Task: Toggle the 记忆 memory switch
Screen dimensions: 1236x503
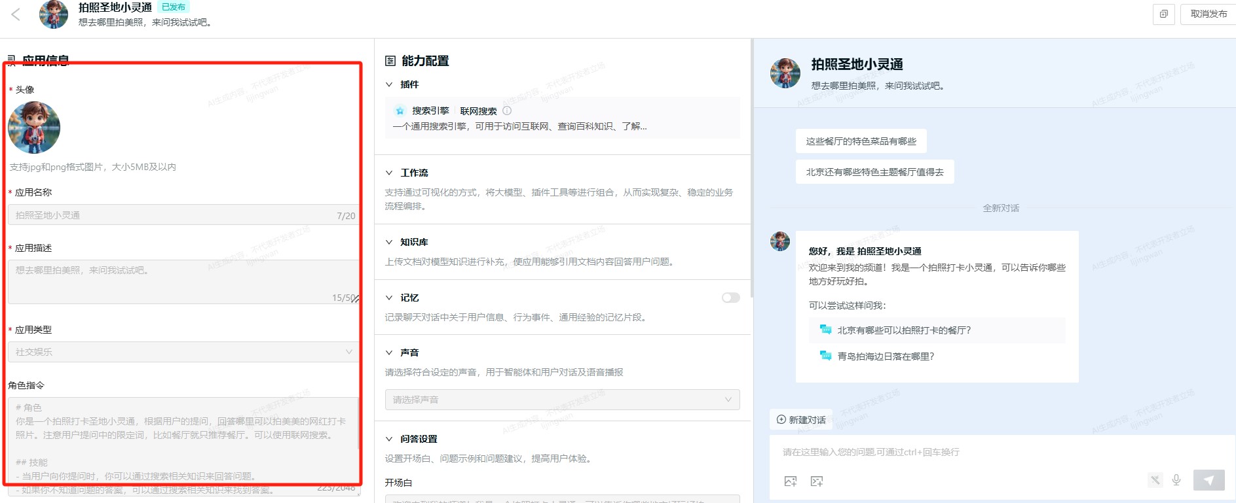Action: point(730,298)
